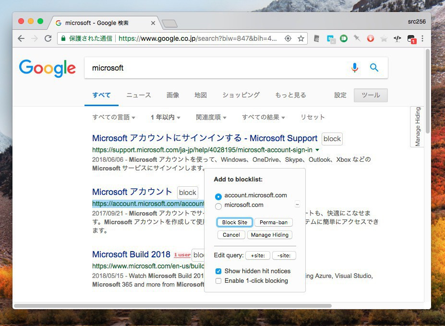
Task: Open the 1 年以内 time range dropdown
Action: coord(166,117)
